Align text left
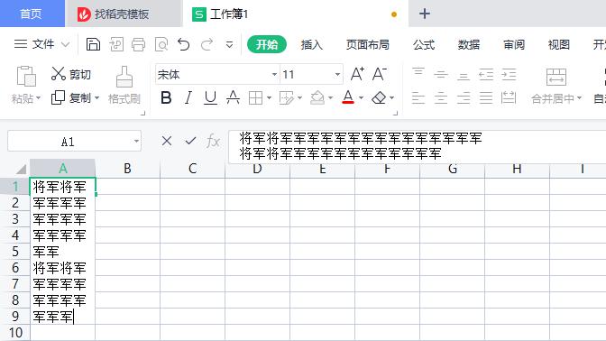The width and height of the screenshot is (606, 341). pyautogui.click(x=418, y=97)
